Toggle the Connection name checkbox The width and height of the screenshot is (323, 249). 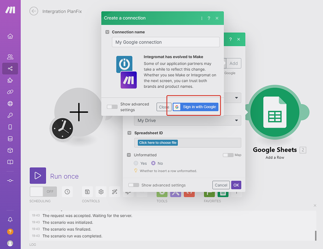point(107,32)
